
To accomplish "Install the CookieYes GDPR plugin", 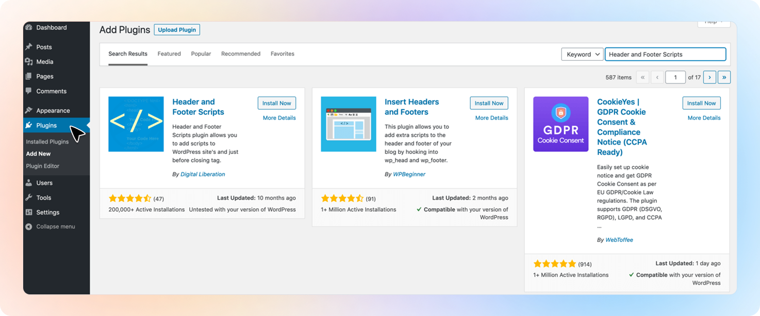I will click(702, 103).
